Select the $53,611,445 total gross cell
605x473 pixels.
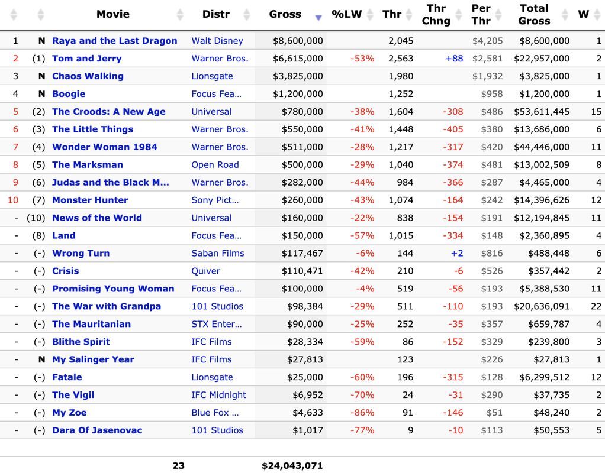[542, 112]
